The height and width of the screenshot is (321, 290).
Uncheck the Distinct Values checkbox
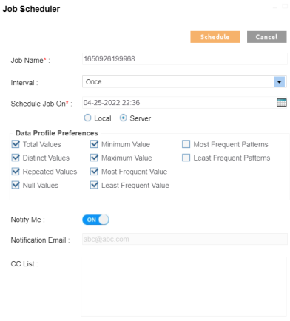(x=16, y=158)
